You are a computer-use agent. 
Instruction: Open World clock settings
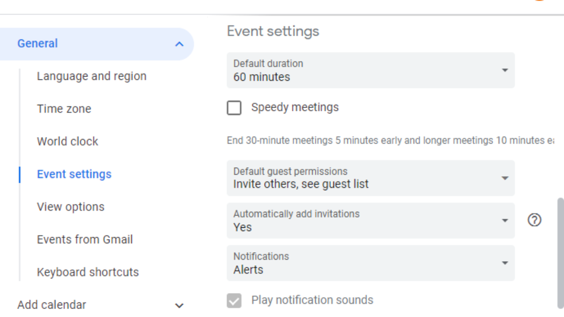[x=68, y=141]
